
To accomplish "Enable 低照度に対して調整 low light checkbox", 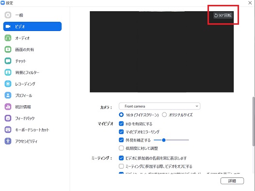I will point(121,148).
